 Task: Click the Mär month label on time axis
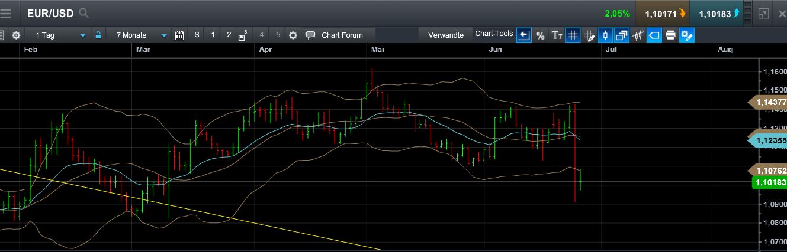[x=143, y=50]
